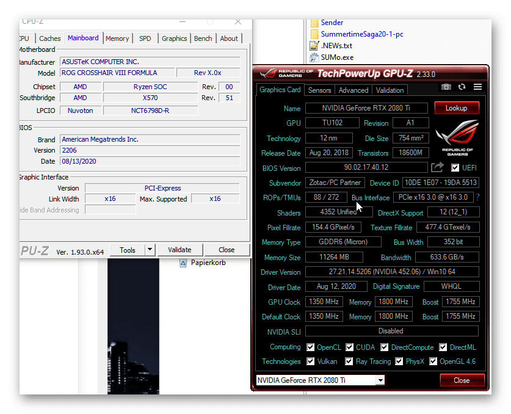The height and width of the screenshot is (414, 511).
Task: Toggle the UEFI checkbox
Action: point(455,167)
